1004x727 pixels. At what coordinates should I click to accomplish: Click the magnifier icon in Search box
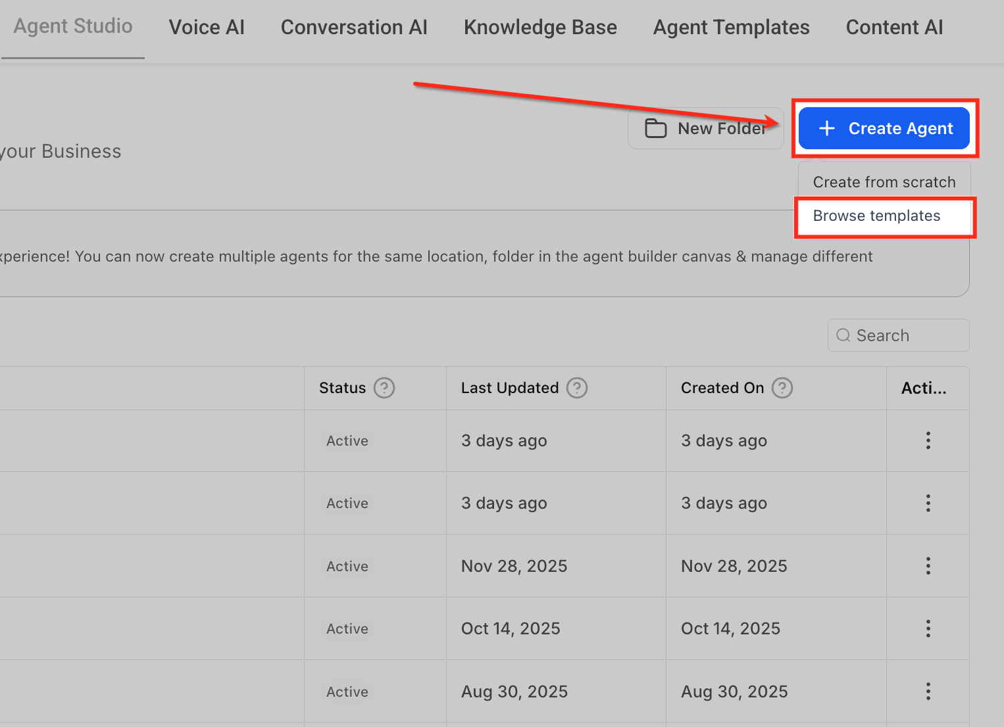[x=843, y=335]
